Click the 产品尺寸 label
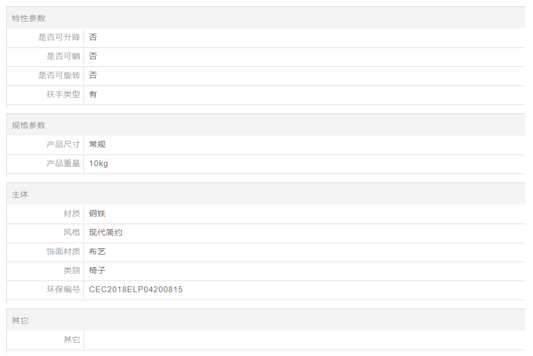This screenshot has height=356, width=533. (63, 145)
